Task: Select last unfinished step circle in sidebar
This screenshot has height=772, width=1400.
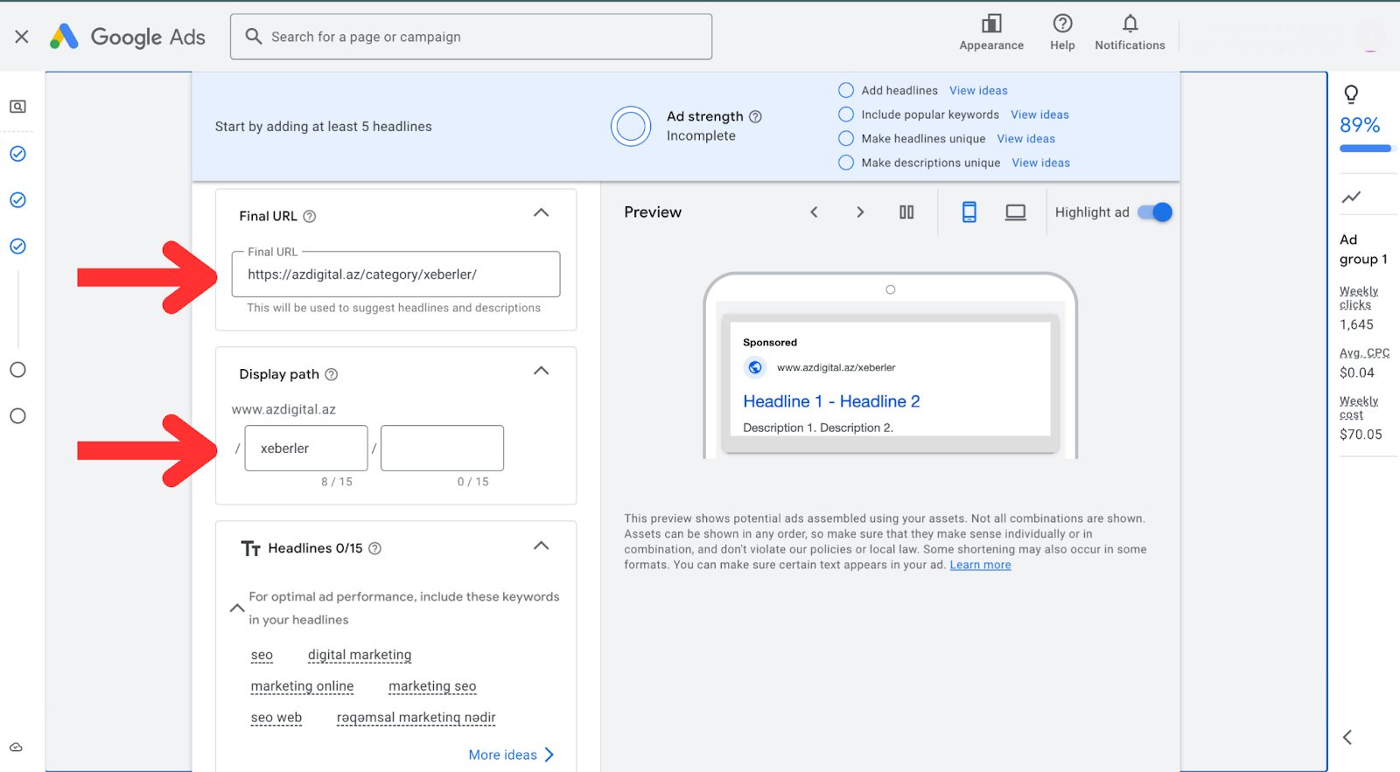Action: (17, 416)
